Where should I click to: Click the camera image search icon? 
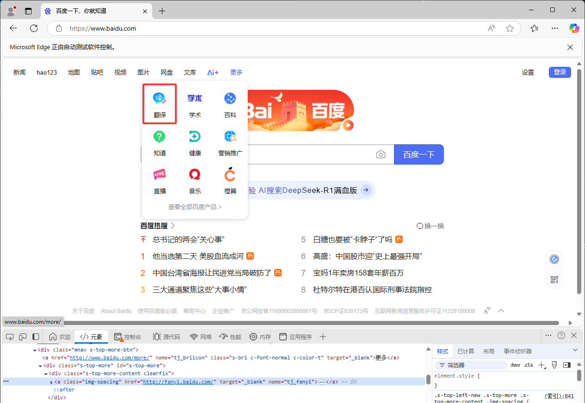(x=381, y=154)
